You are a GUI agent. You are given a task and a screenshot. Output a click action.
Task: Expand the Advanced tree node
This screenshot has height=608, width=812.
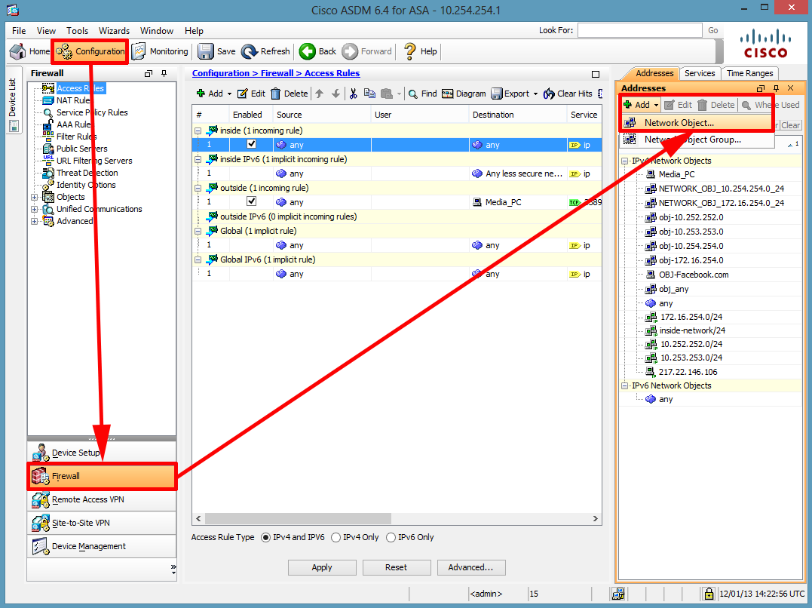34,221
